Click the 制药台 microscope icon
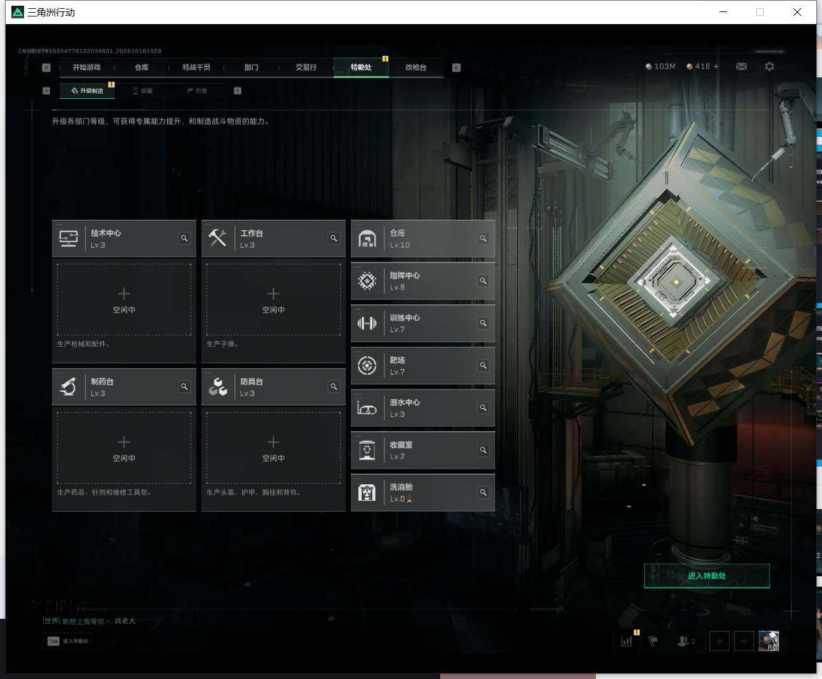 [x=68, y=387]
